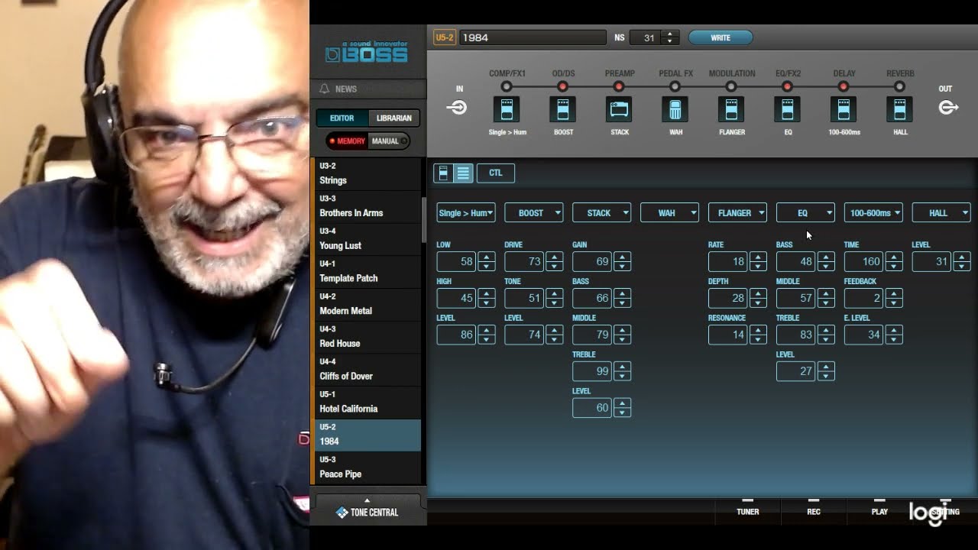The image size is (978, 550).
Task: Switch to list view icon
Action: click(x=463, y=173)
